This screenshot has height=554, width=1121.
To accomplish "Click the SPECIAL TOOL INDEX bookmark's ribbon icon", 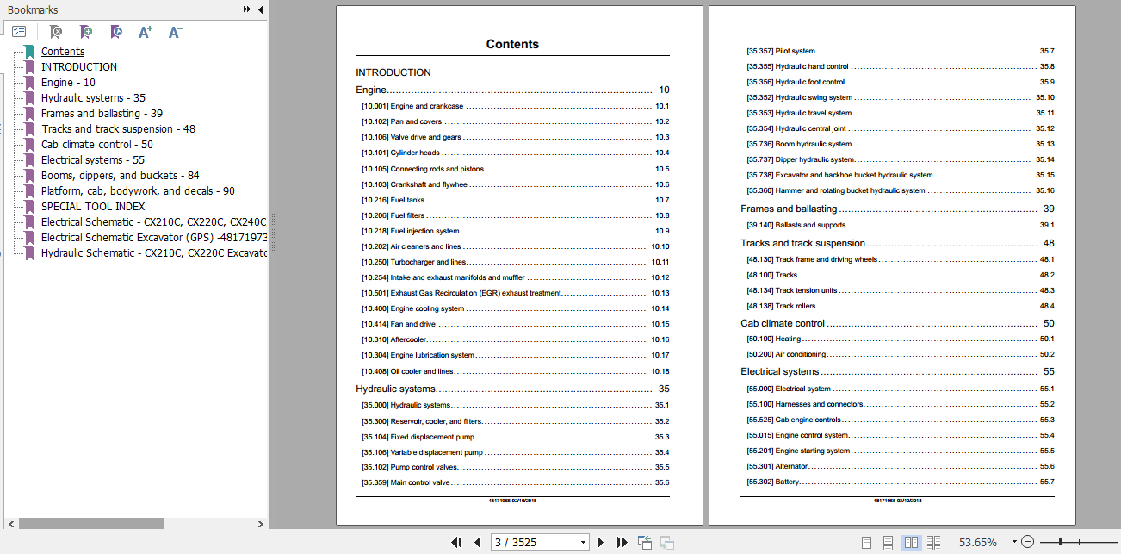I will [x=30, y=207].
